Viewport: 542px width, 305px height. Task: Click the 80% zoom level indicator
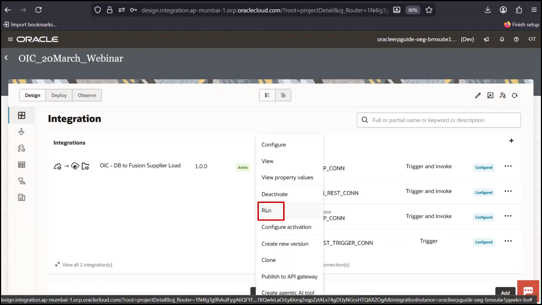pyautogui.click(x=413, y=10)
